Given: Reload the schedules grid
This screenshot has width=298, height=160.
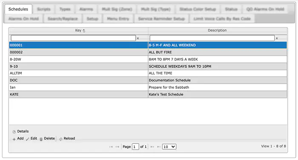Looking at the screenshot, I should tap(67, 139).
